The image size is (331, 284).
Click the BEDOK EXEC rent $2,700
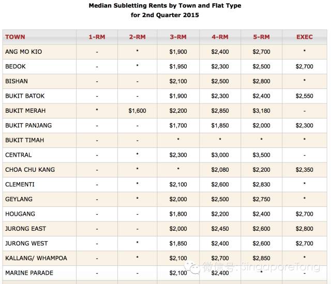click(x=305, y=67)
